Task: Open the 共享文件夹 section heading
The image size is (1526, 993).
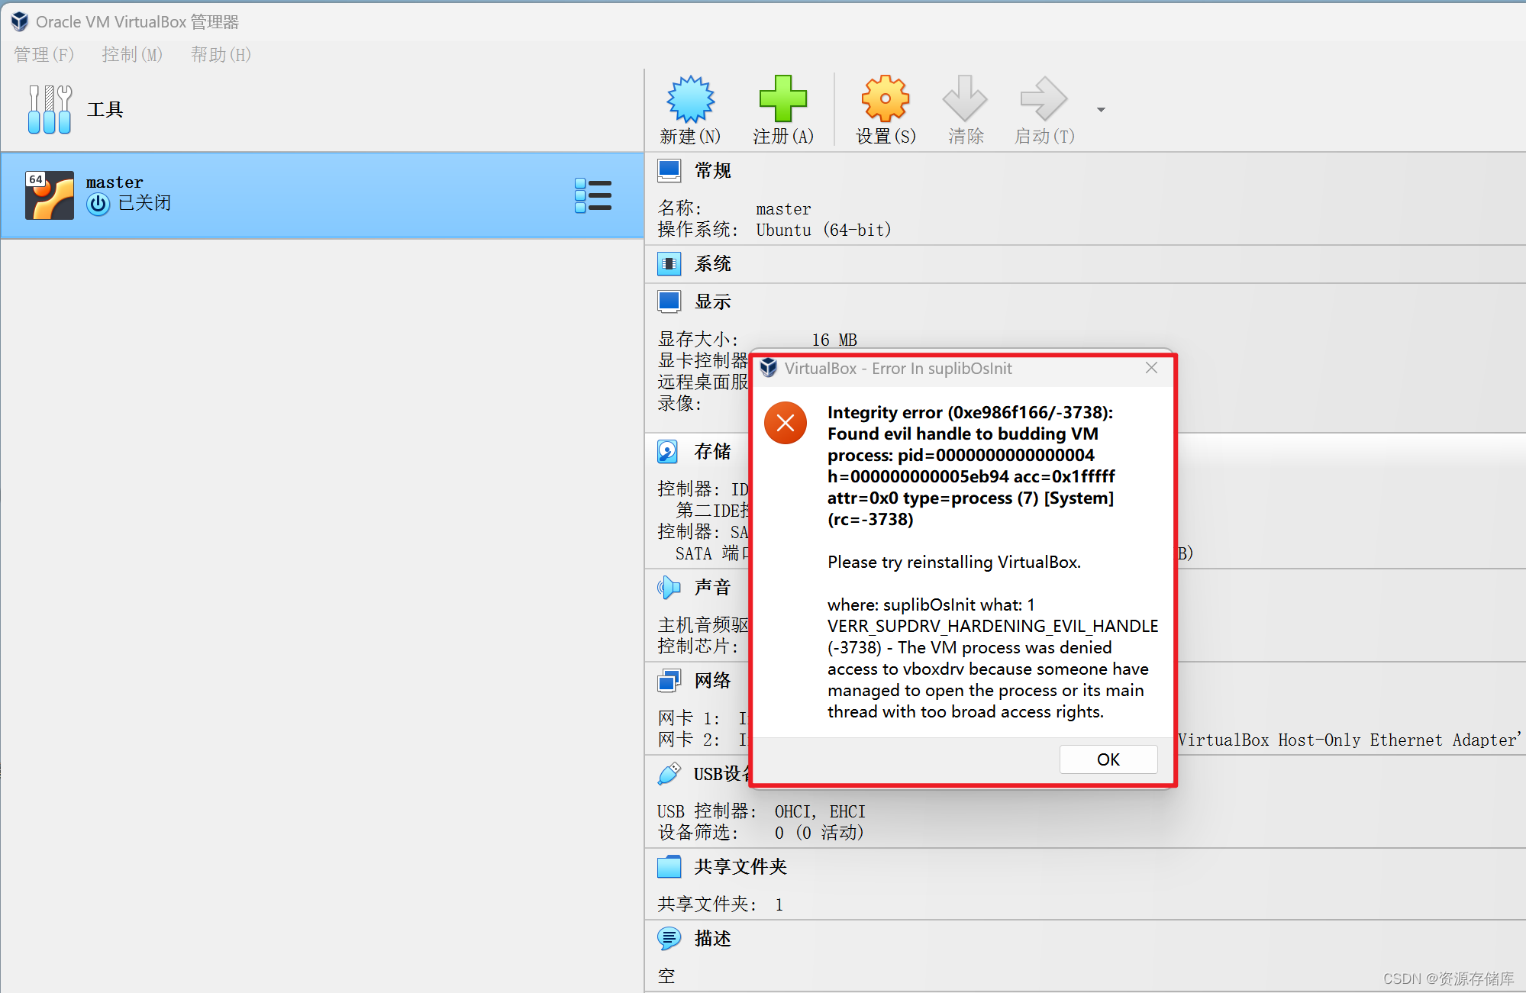Action: coord(740,866)
